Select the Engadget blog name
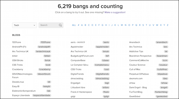This screenshot has width=179, height=99. [x=75, y=83]
